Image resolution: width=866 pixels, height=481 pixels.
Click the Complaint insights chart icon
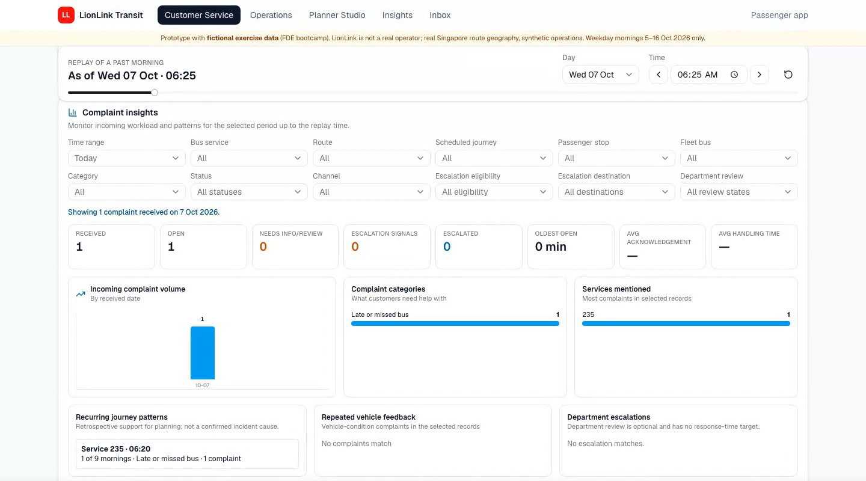(x=73, y=112)
